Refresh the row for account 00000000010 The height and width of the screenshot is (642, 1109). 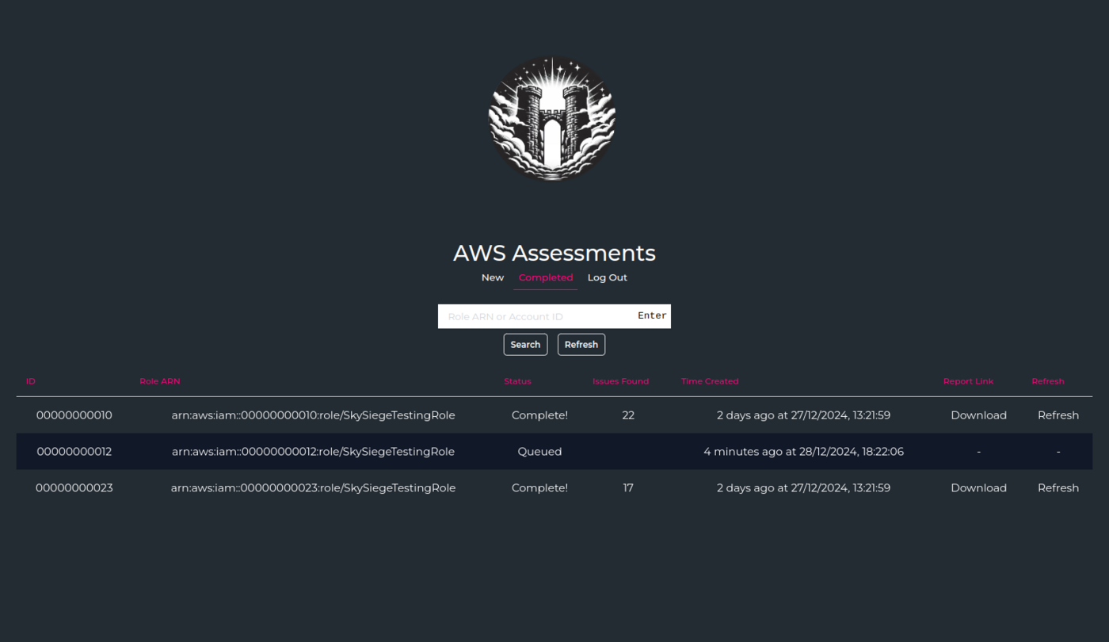[x=1058, y=415]
